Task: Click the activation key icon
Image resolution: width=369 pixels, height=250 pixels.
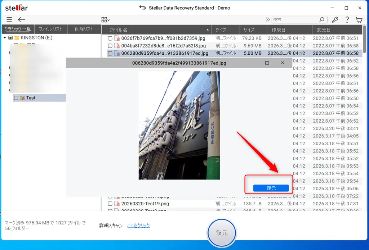Action: (x=335, y=20)
